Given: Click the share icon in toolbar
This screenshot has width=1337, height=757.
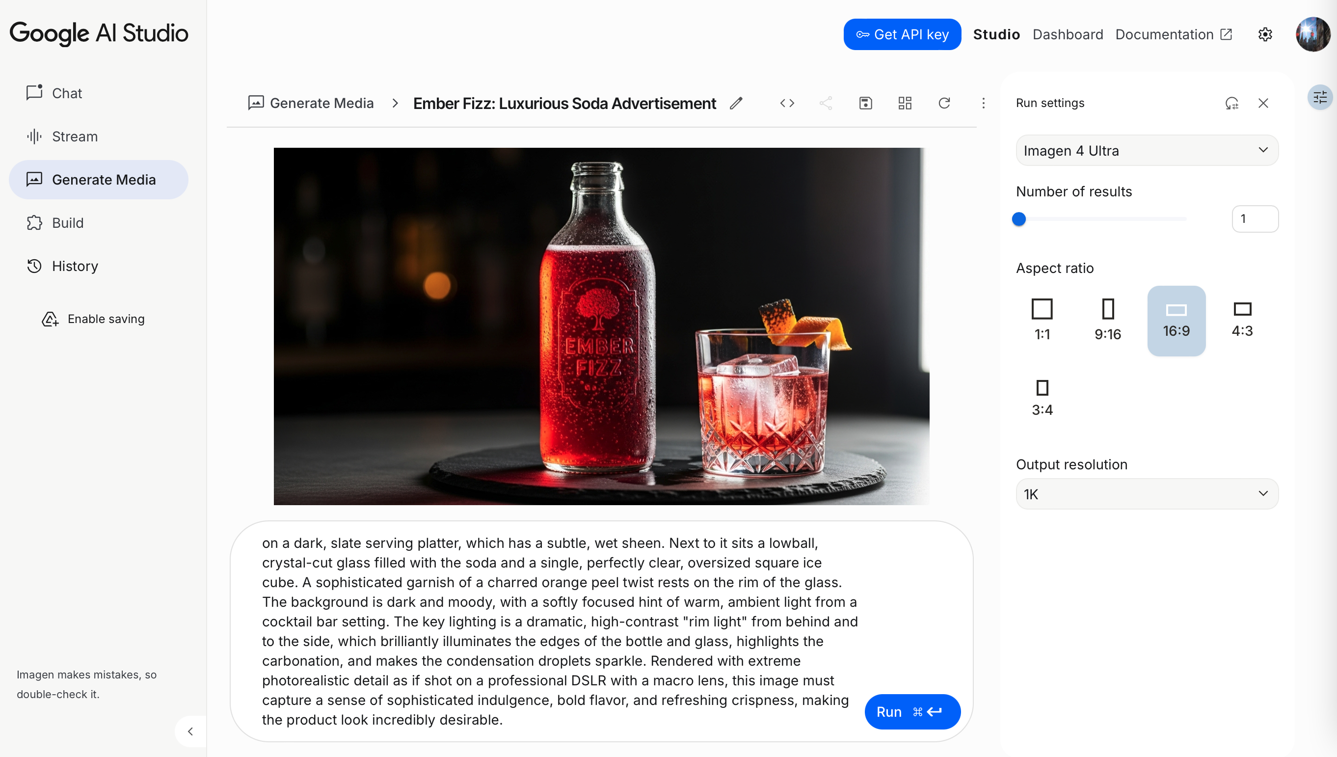Looking at the screenshot, I should coord(826,103).
